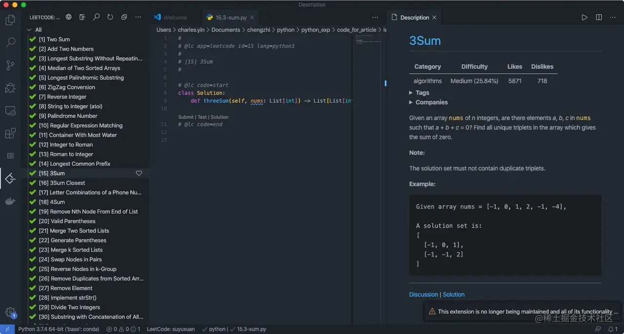Image resolution: width=624 pixels, height=334 pixels.
Task: Click the remote window status bar icon
Action: point(7,329)
